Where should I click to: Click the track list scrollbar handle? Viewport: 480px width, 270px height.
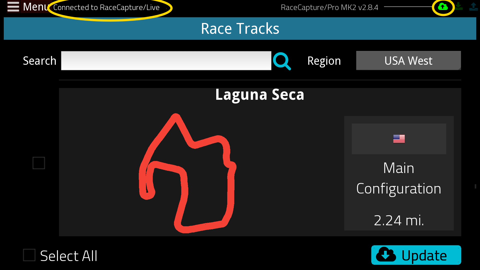(475, 186)
